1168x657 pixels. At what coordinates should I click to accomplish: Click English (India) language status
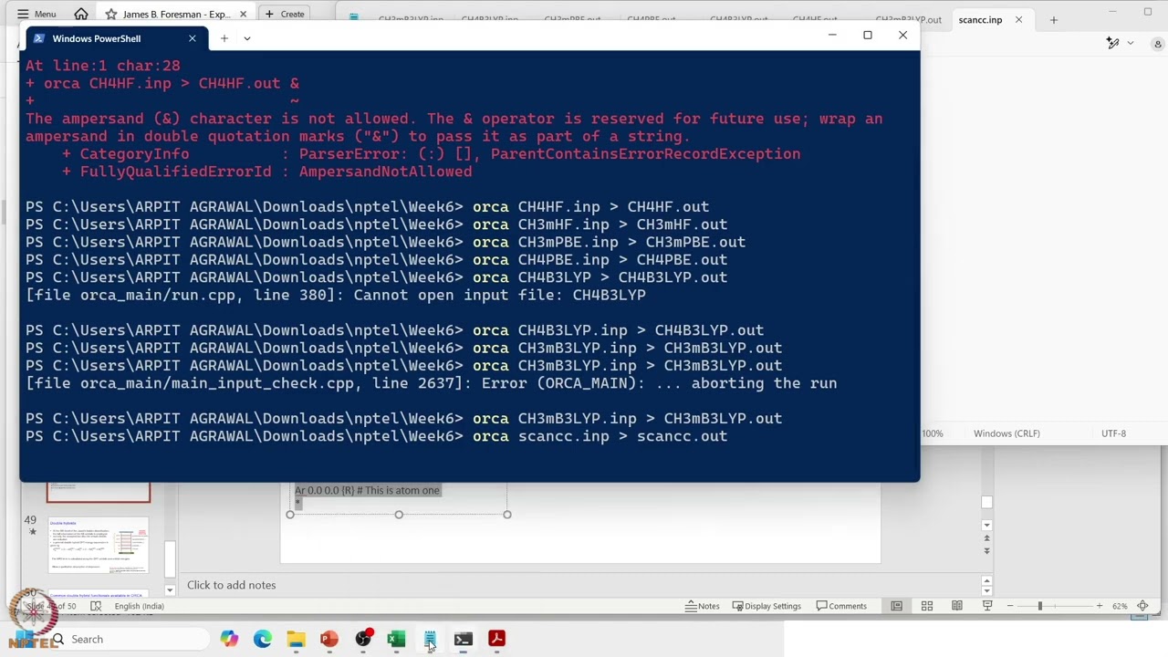pyautogui.click(x=139, y=606)
